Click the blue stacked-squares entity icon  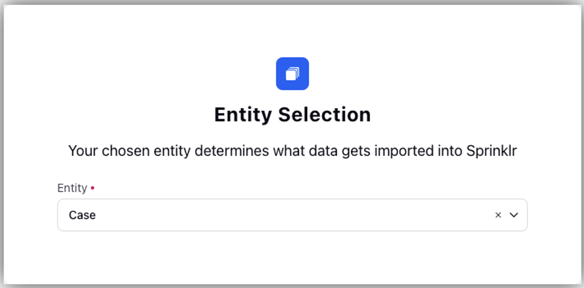click(293, 74)
